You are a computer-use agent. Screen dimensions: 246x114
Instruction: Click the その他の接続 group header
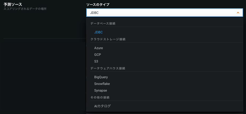[x=100, y=97]
